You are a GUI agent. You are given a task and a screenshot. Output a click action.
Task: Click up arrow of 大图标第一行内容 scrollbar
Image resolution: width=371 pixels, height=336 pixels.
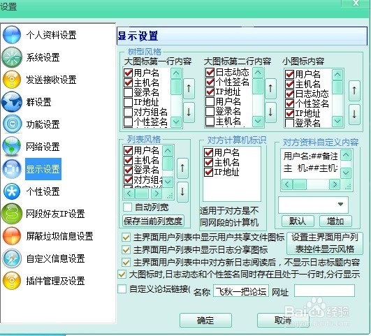click(176, 73)
